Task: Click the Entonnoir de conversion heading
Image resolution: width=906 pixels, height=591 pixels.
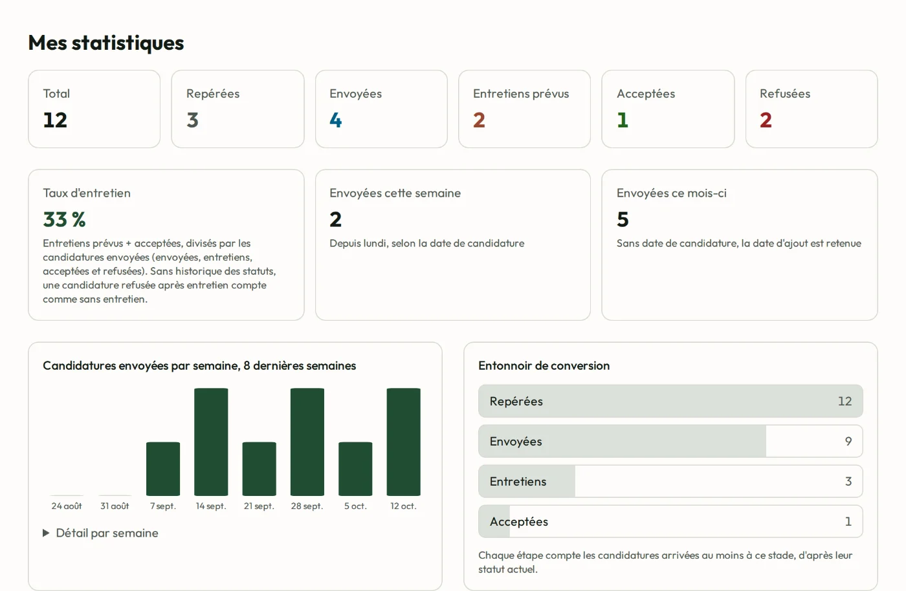Action: tap(544, 365)
